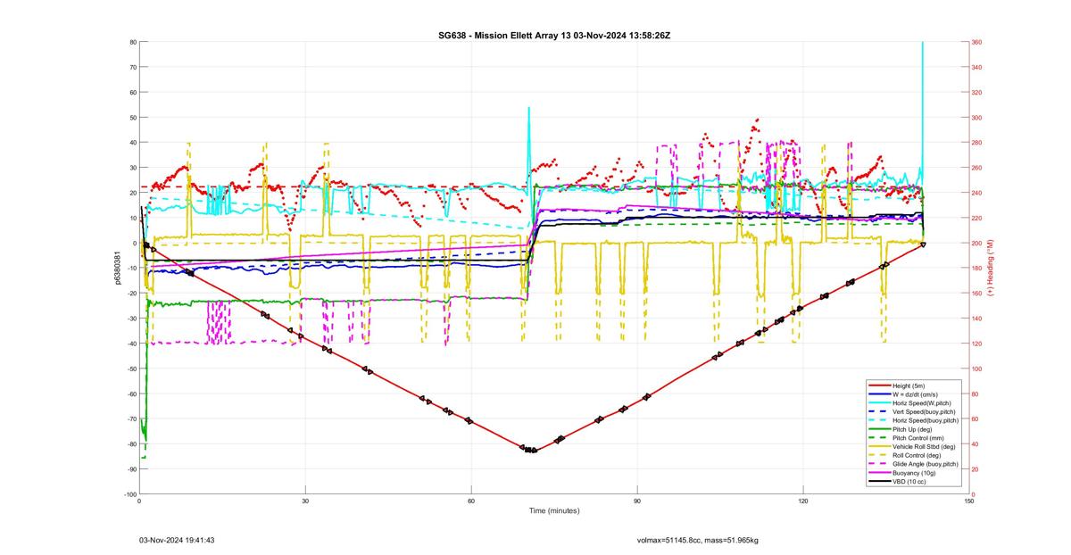This screenshot has height=555, width=1071.
Task: Click x-axis tick label '90'
Action: (x=637, y=501)
